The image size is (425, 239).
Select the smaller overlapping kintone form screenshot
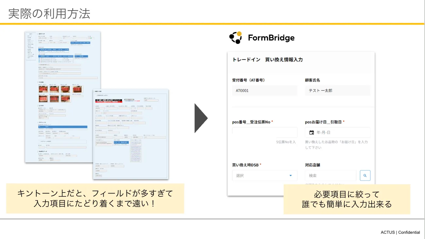pyautogui.click(x=131, y=134)
